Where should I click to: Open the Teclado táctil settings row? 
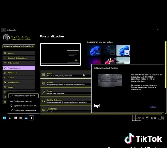(x=66, y=110)
